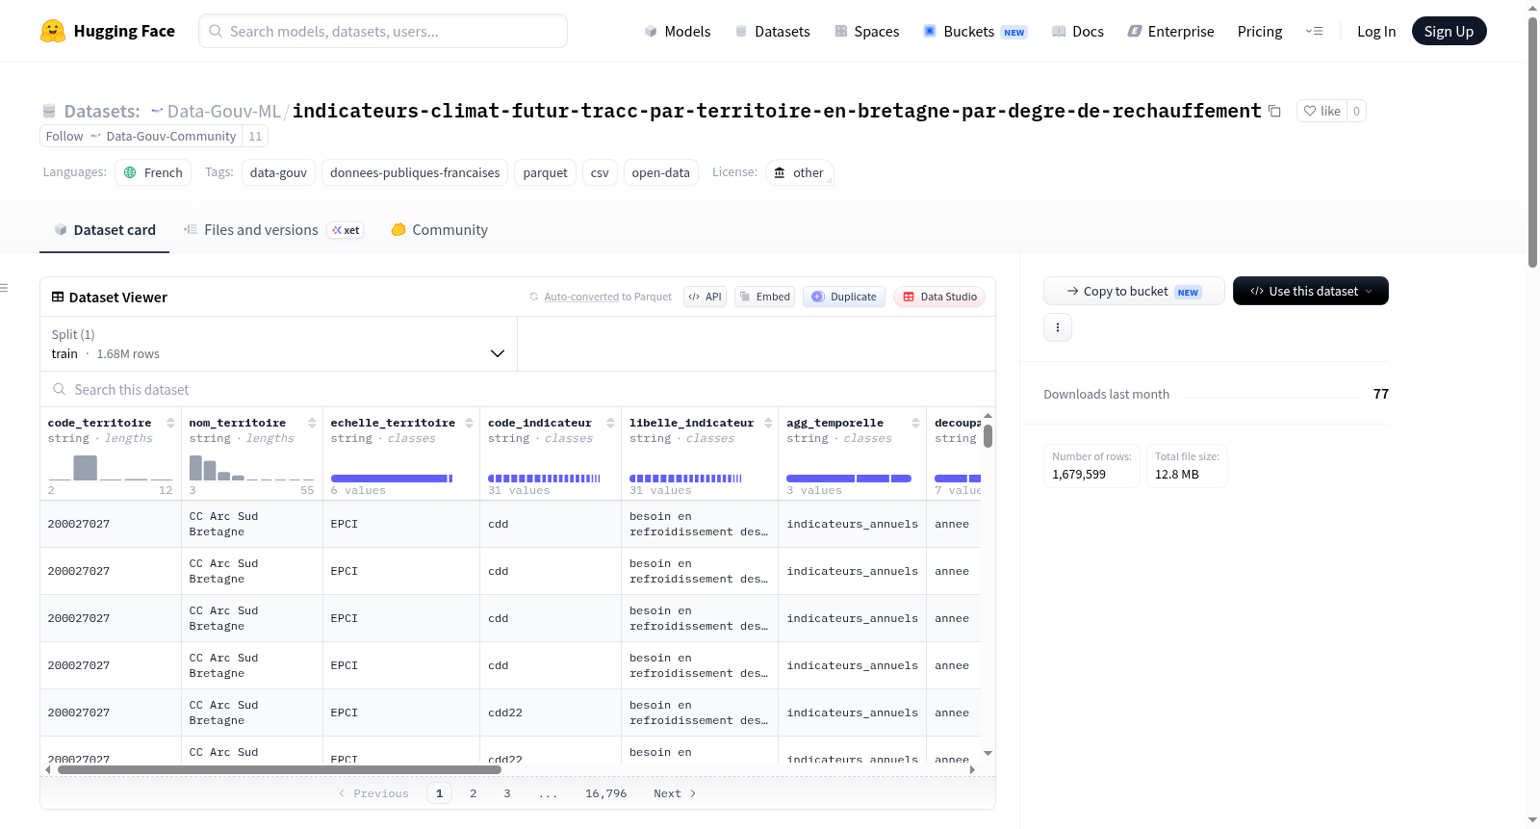Click the license bank icon next to other
The width and height of the screenshot is (1540, 829).
click(780, 172)
